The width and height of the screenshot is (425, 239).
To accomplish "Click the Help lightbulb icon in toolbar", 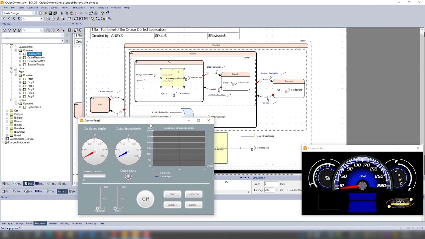I will point(102,13).
